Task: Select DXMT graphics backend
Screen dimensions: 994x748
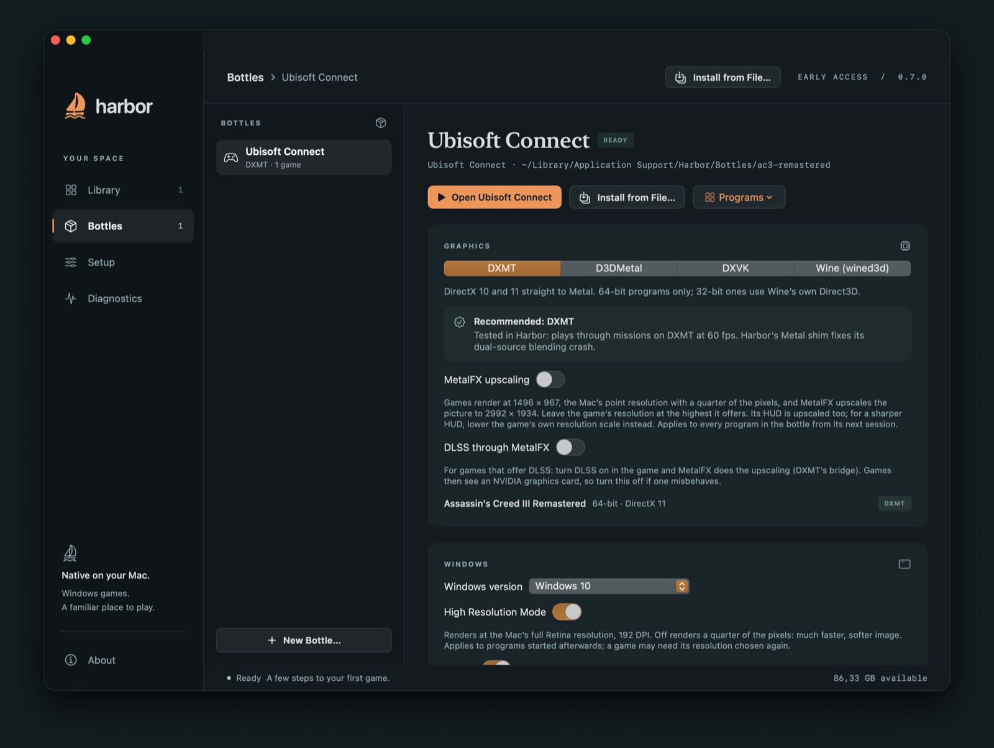Action: pyautogui.click(x=502, y=268)
